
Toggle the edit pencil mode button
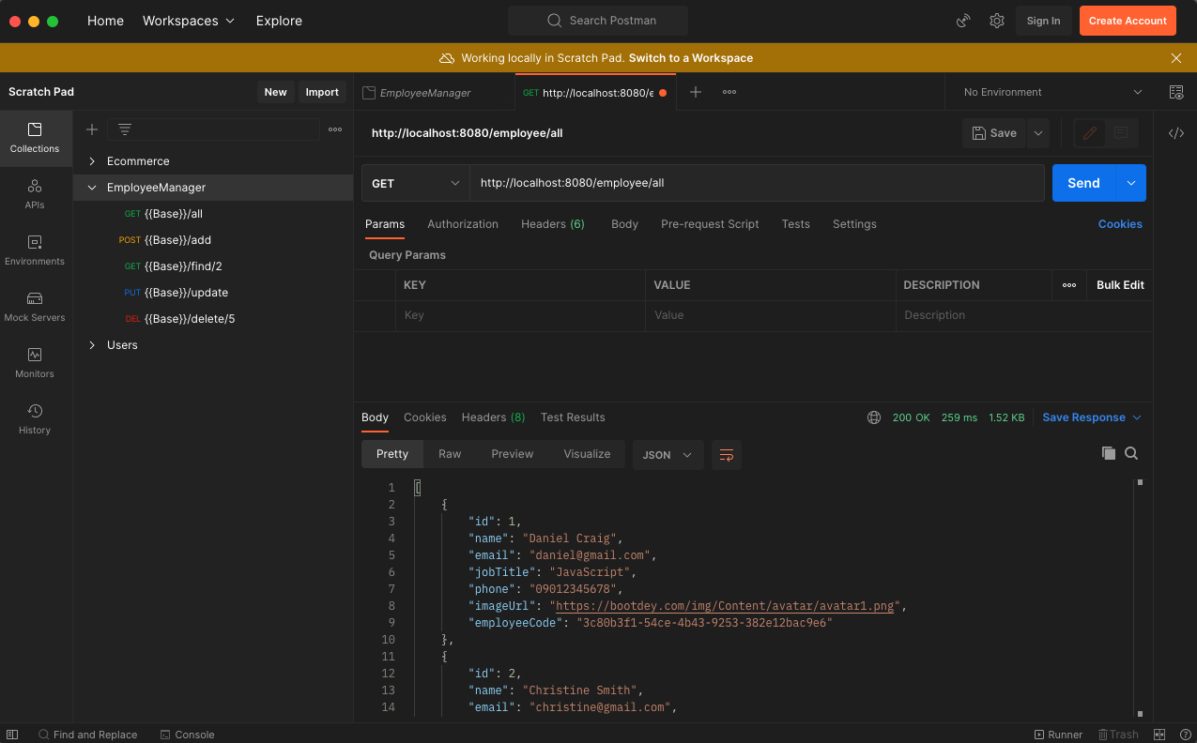[1090, 133]
